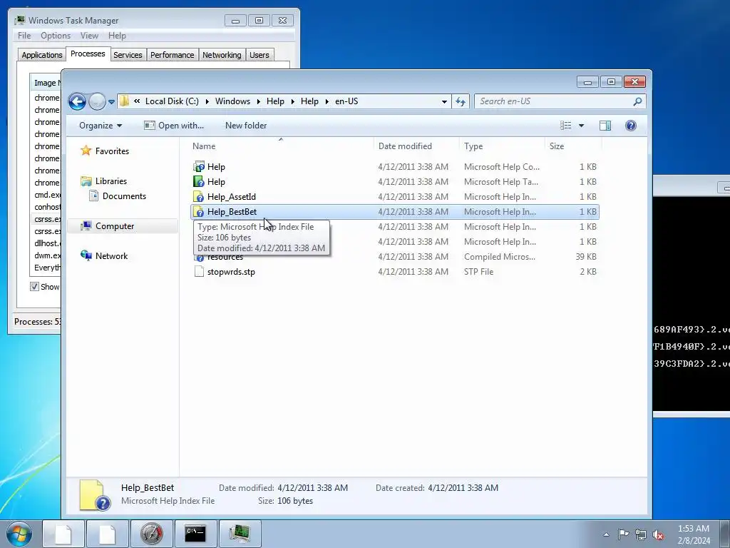Select dwm.exe process in Task Manager
This screenshot has height=548, width=730.
point(47,255)
